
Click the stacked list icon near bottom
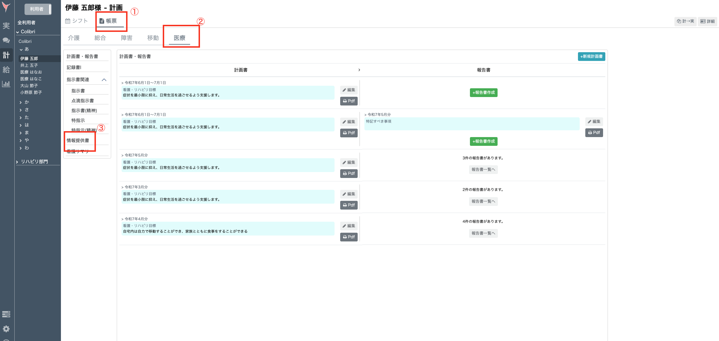coord(6,314)
